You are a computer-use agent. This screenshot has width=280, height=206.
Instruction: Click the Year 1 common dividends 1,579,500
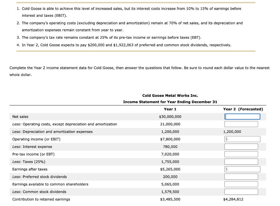tap(170, 192)
